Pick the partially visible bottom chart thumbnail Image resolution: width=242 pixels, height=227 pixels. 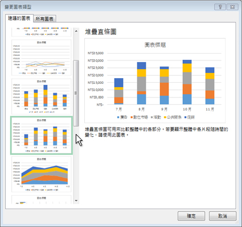(42, 200)
